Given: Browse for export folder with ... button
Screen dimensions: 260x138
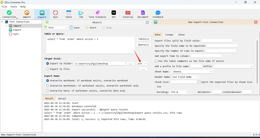Looking at the screenshot, I should tap(131, 63).
